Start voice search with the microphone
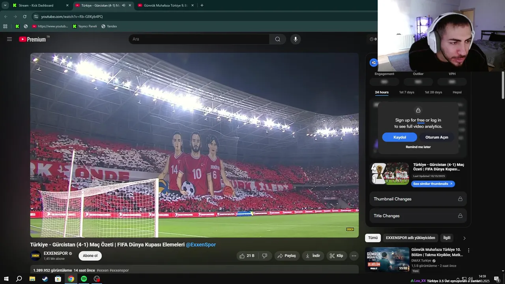 click(296, 39)
